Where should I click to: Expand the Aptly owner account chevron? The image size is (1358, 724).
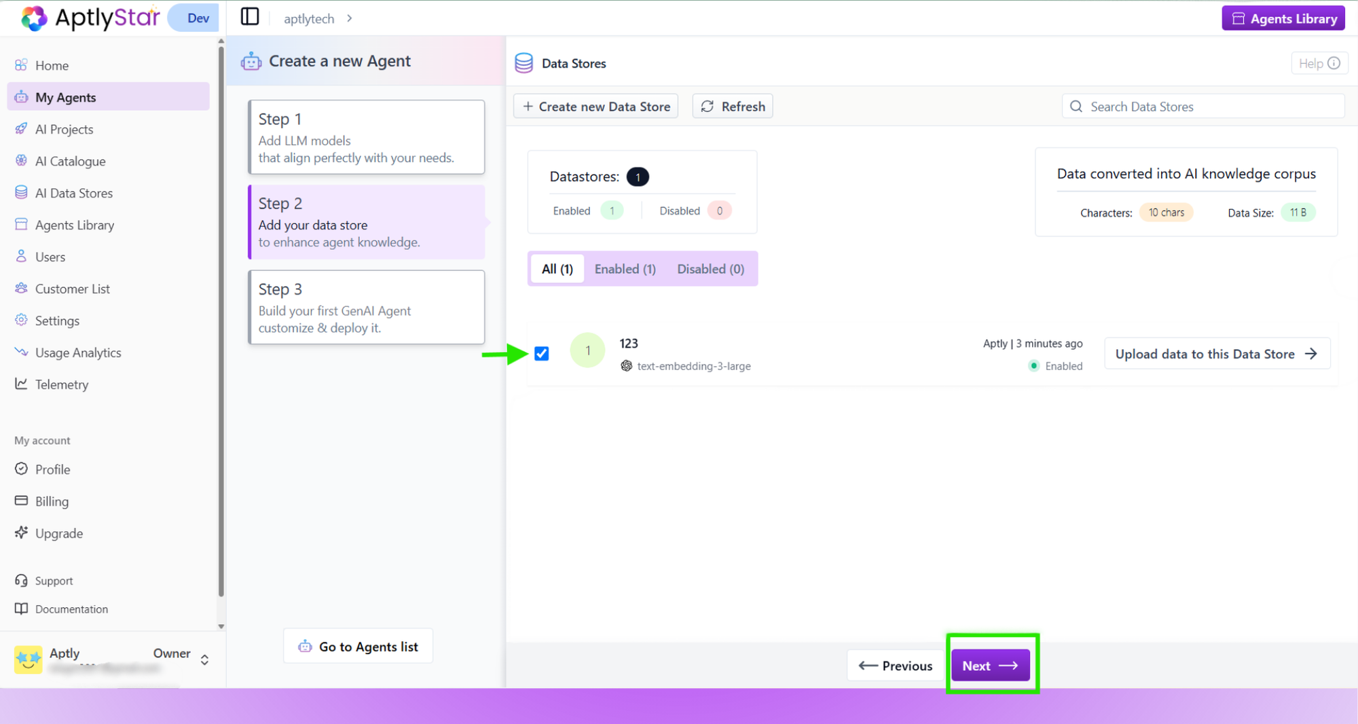click(x=204, y=659)
